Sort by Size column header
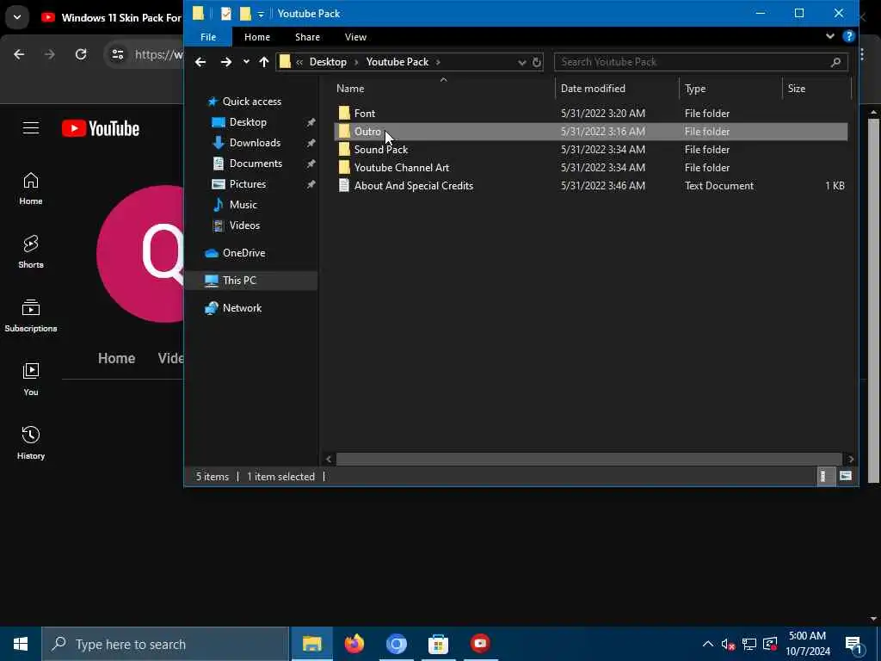 [796, 89]
